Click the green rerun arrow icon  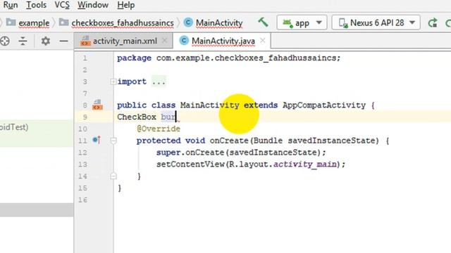[x=433, y=22]
